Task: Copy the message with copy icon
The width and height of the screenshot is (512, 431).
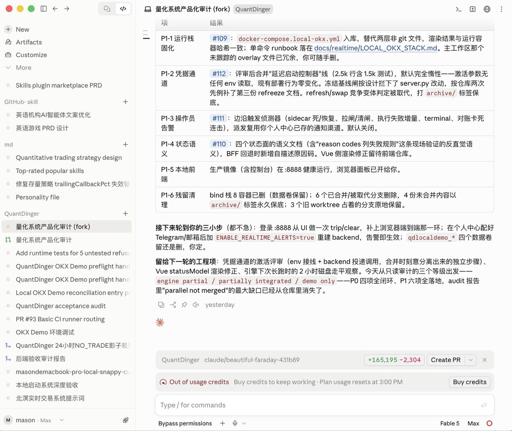Action: (161, 305)
